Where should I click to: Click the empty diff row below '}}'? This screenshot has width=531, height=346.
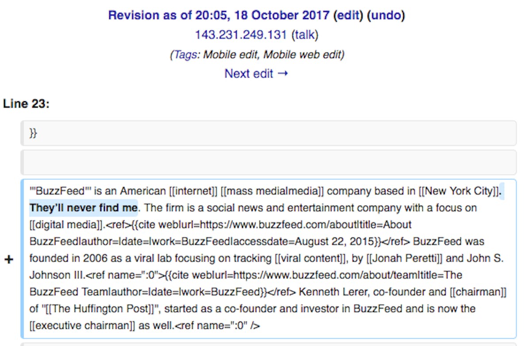pos(268,162)
